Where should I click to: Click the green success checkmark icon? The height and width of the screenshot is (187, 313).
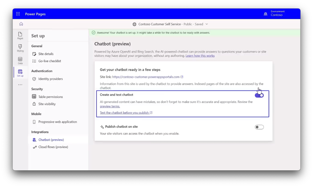tap(93, 33)
